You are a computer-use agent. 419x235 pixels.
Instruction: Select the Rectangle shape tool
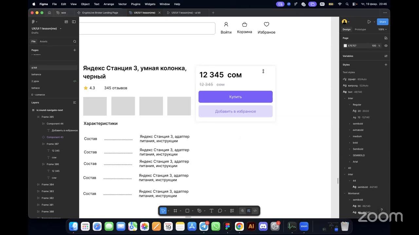187,211
